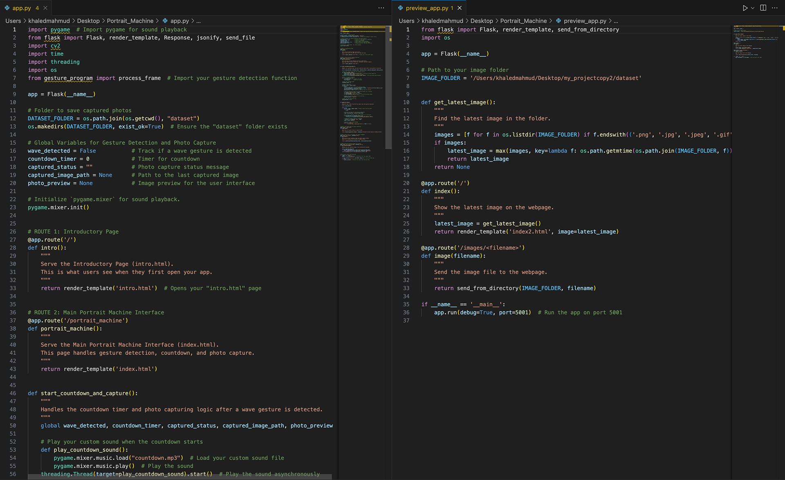Image resolution: width=785 pixels, height=480 pixels.
Task: Open more actions in left editor group
Action: pos(381,8)
